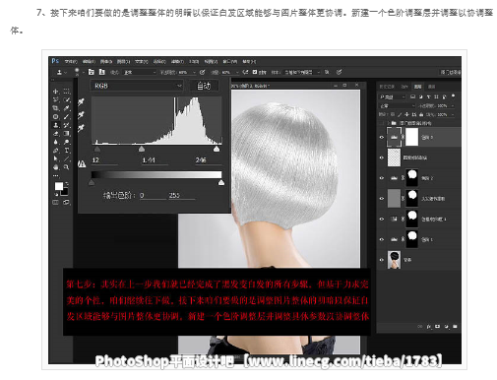
Task: Open the Edit menu
Action: point(89,61)
